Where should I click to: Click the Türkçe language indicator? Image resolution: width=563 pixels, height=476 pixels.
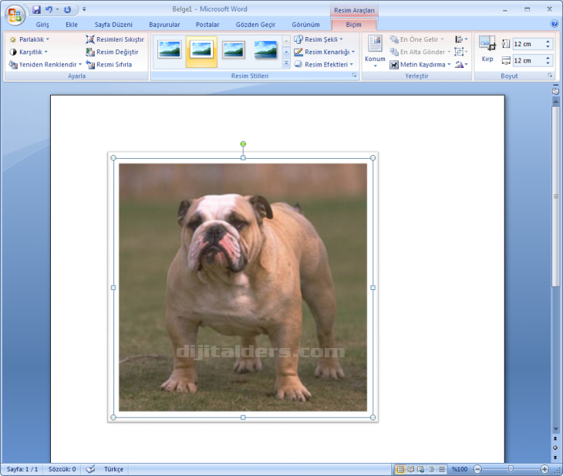coord(113,469)
